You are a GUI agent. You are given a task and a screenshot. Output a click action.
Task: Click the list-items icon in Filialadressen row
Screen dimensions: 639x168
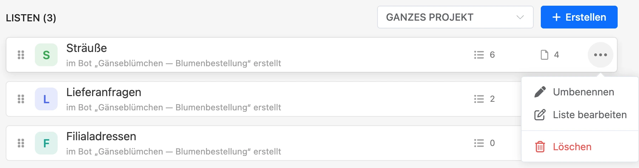pyautogui.click(x=479, y=143)
